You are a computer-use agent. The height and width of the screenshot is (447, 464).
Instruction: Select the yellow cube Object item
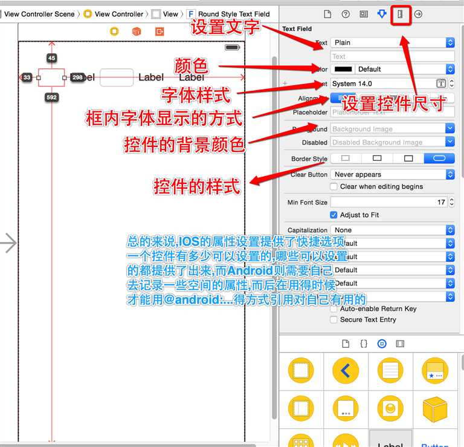point(435,409)
